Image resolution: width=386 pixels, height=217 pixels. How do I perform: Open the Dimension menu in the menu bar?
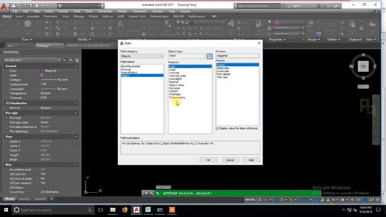[x=105, y=11]
